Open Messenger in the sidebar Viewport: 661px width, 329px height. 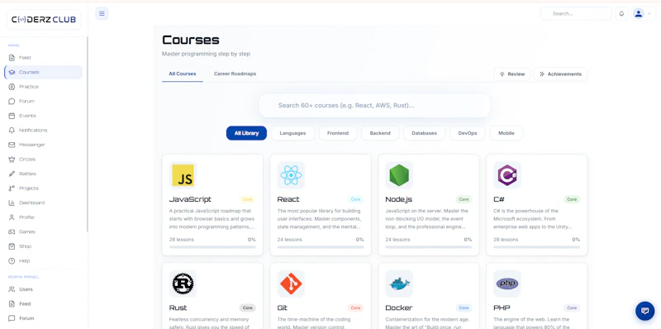pyautogui.click(x=44, y=145)
